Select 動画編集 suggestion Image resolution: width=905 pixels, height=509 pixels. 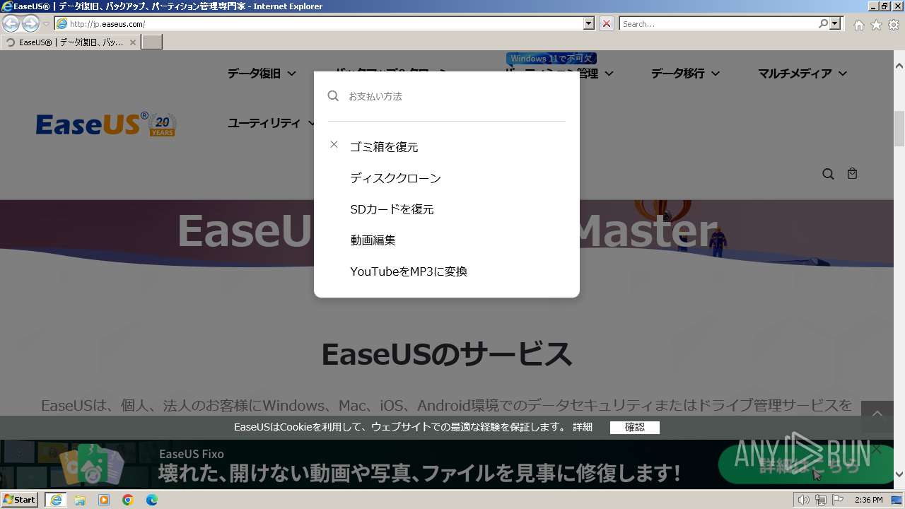click(x=373, y=240)
